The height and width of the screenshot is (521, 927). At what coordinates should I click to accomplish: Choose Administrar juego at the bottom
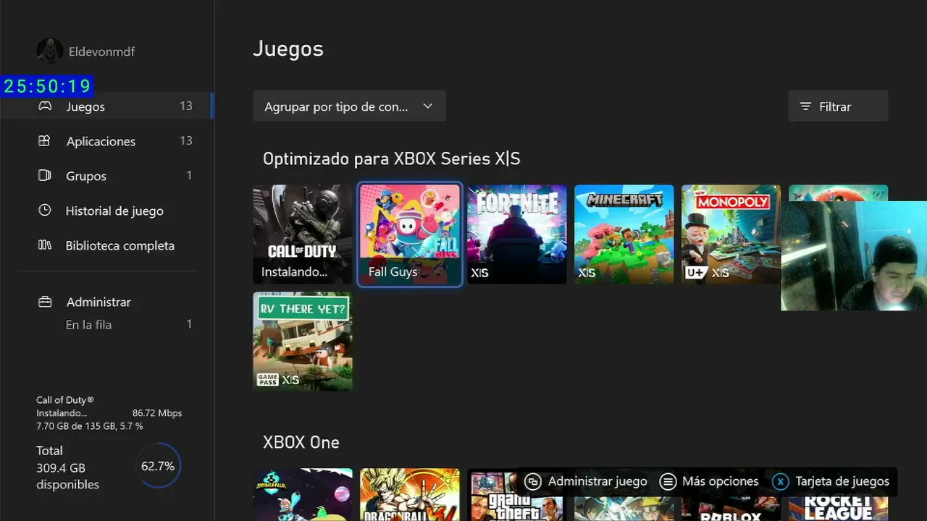(587, 481)
